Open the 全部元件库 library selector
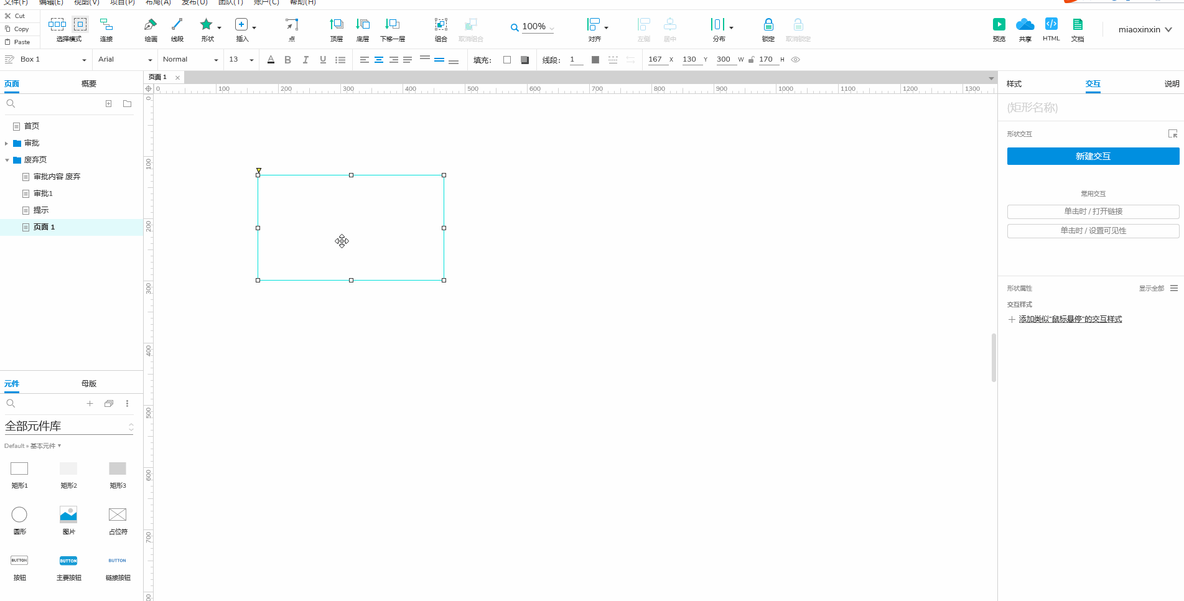The width and height of the screenshot is (1184, 601). click(x=69, y=426)
